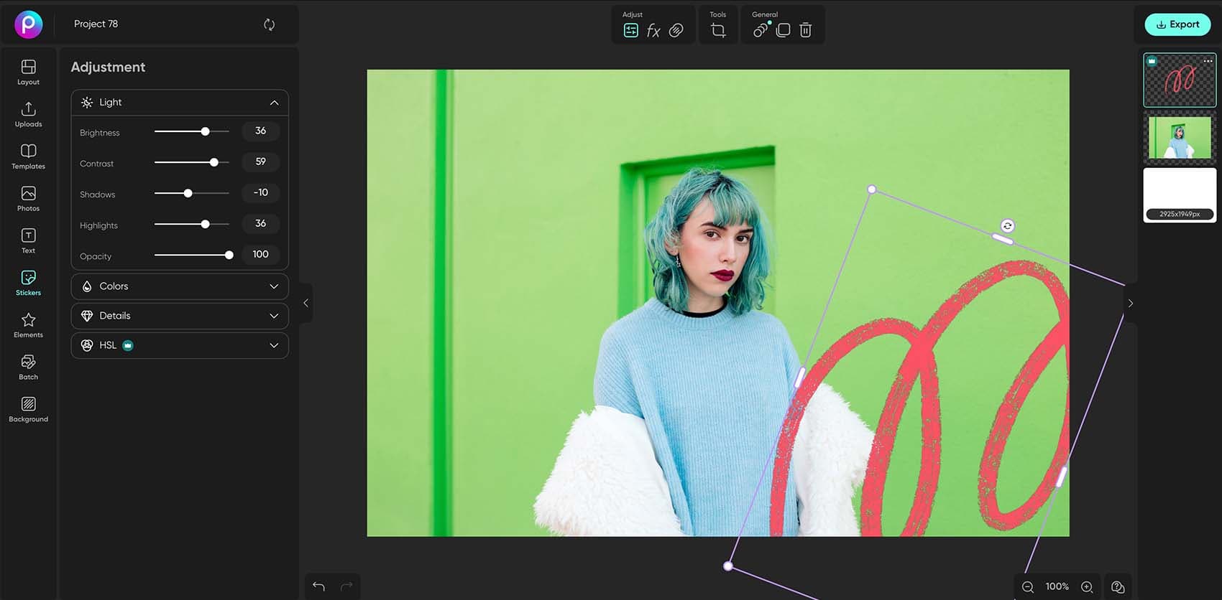This screenshot has height=600, width=1222.
Task: Select the portrait photo layer thumbnail
Action: pos(1180,137)
